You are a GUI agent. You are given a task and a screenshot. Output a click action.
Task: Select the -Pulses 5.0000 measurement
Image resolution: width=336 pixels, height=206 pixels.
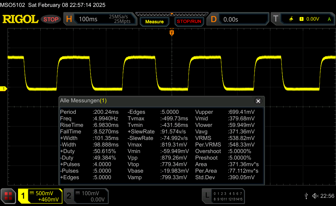point(86,171)
